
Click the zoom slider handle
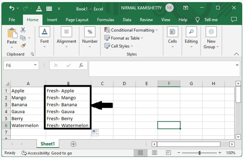coord(200,153)
